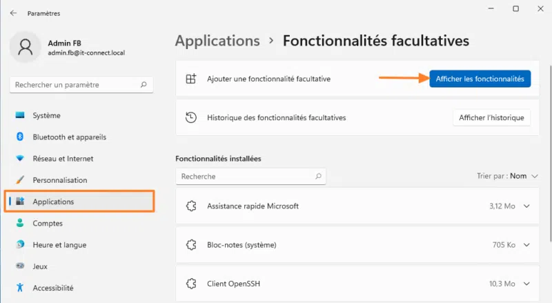552x303 pixels.
Task: Click the search magnifier in Rechercher un paramètre
Action: pyautogui.click(x=144, y=85)
